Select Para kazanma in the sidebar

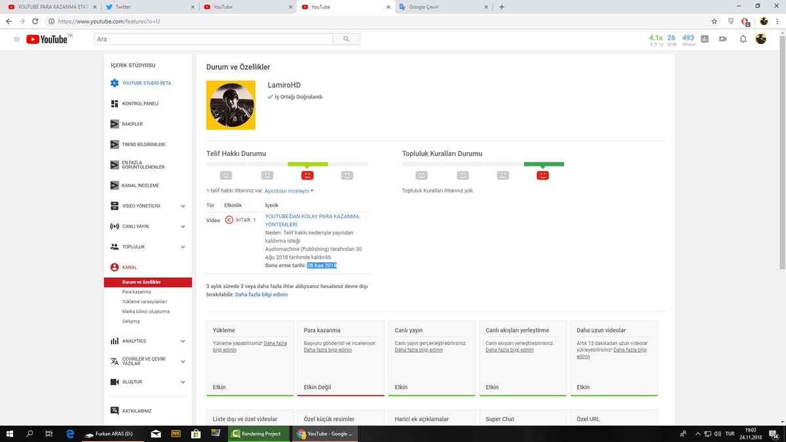(136, 292)
